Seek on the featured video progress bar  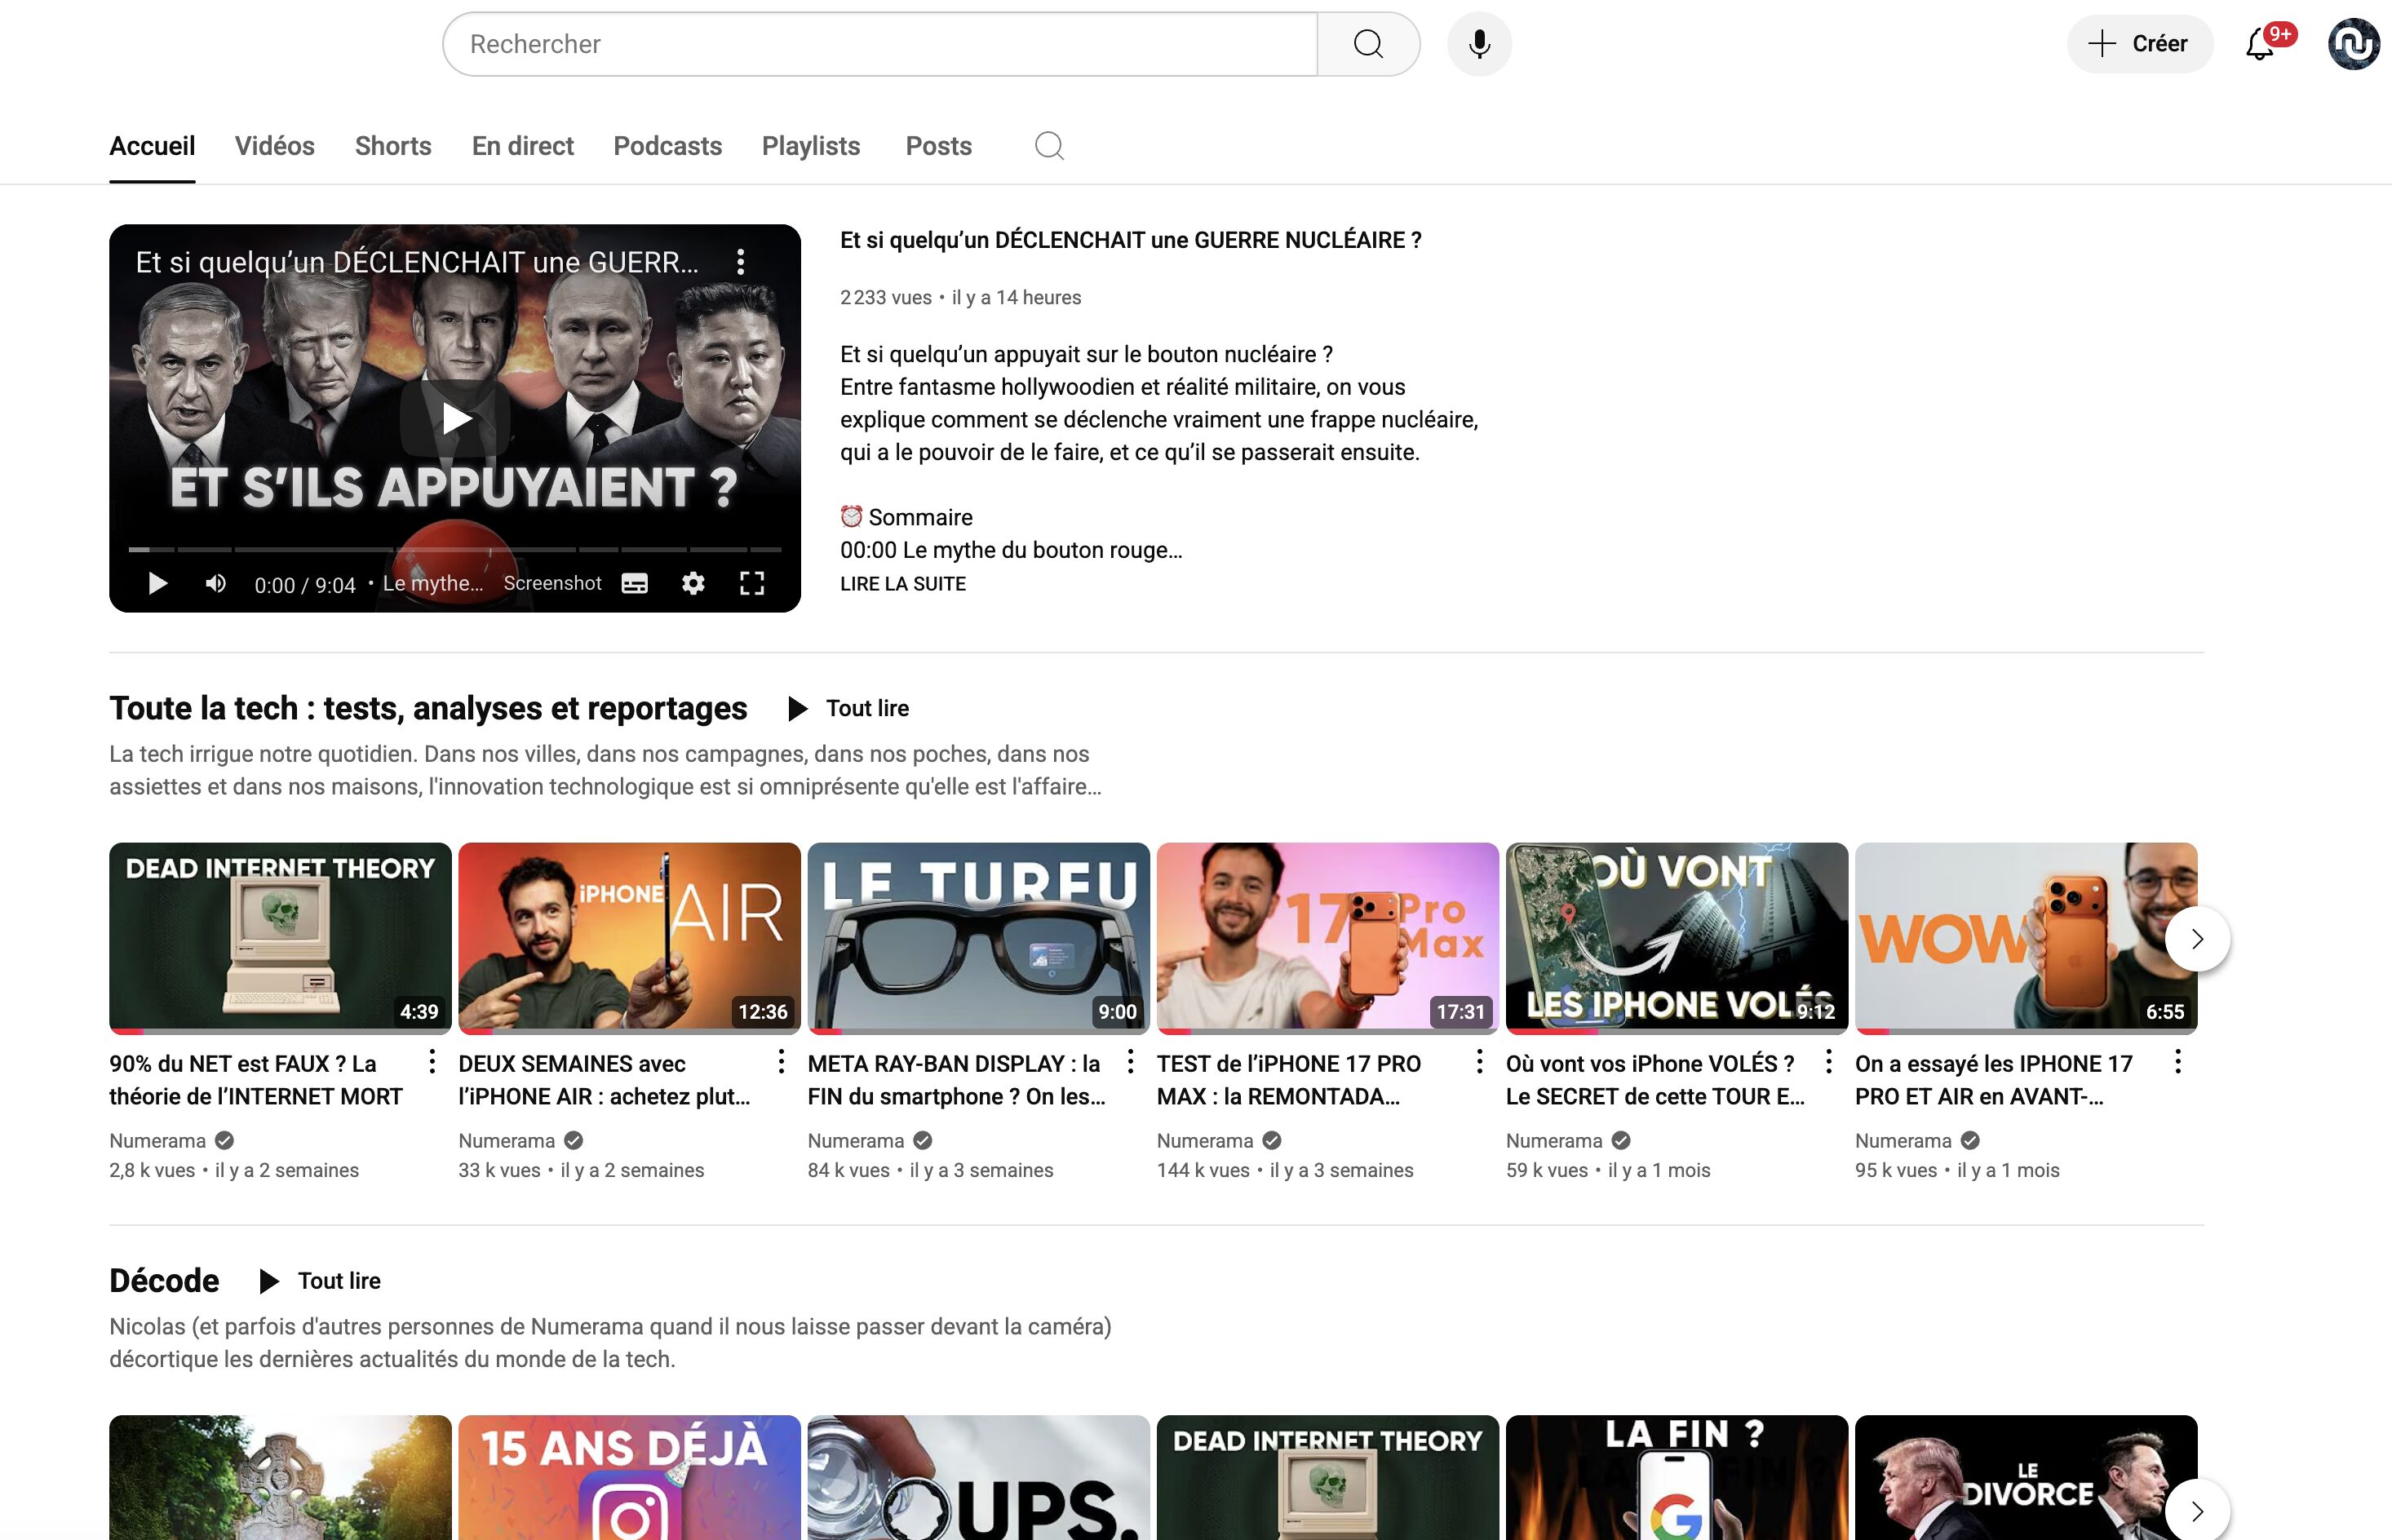455,549
